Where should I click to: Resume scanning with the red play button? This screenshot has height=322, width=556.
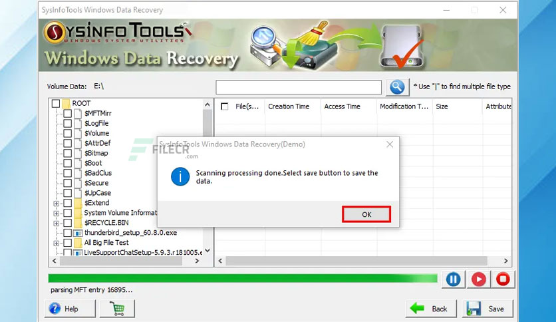point(479,279)
